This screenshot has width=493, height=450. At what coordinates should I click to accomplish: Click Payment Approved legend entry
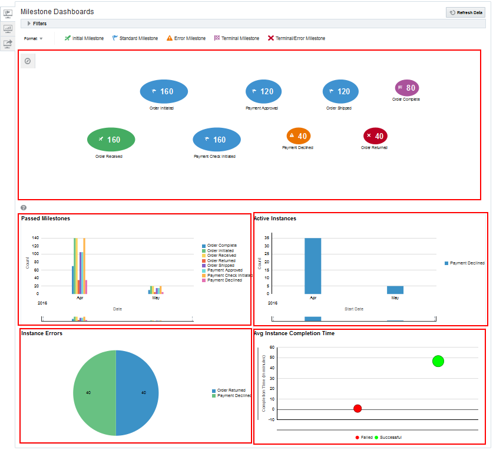tap(222, 270)
